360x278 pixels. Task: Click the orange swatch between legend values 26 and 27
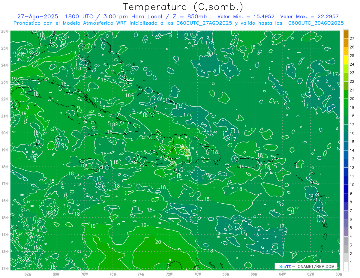pos(346,43)
